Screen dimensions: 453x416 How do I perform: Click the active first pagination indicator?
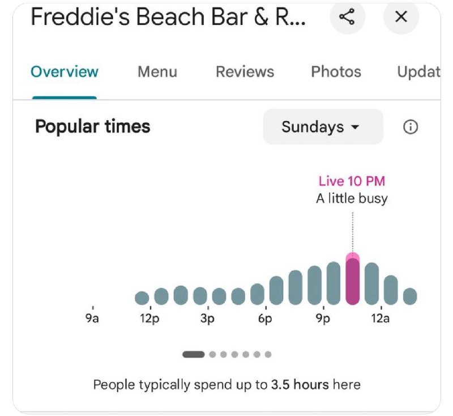click(x=194, y=354)
